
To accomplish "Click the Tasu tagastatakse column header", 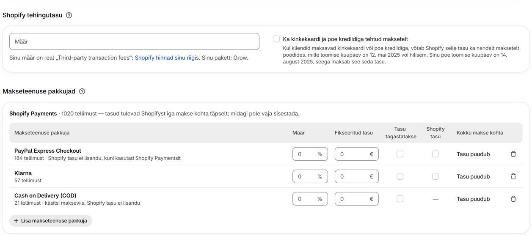I will click(400, 133).
